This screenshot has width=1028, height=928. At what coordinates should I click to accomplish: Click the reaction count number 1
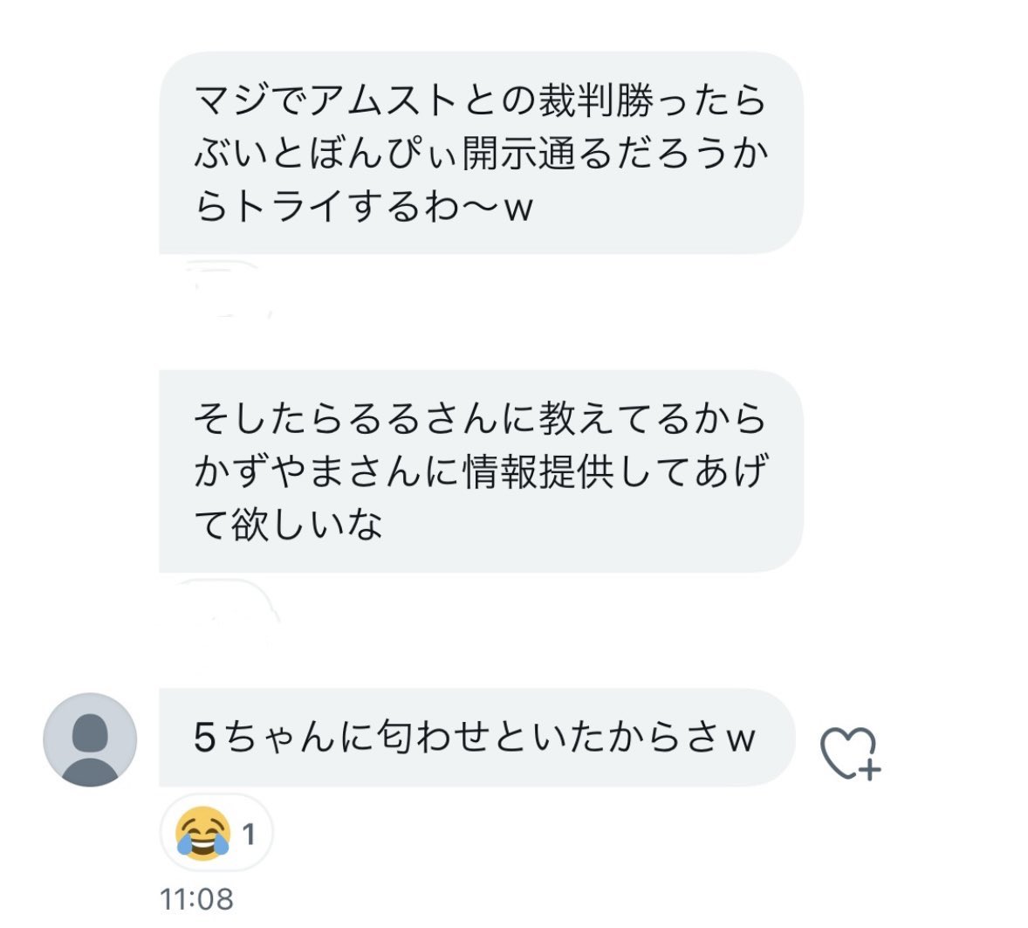(250, 835)
